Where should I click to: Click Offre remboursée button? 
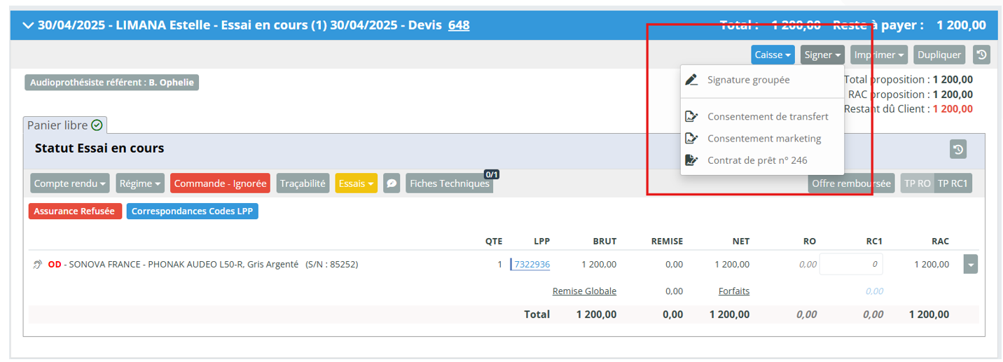[x=851, y=183]
